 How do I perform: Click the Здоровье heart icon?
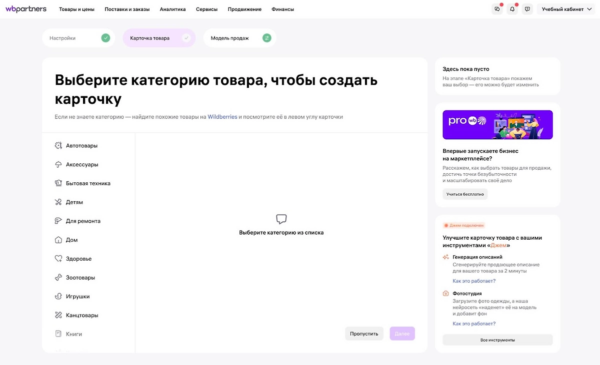(58, 259)
